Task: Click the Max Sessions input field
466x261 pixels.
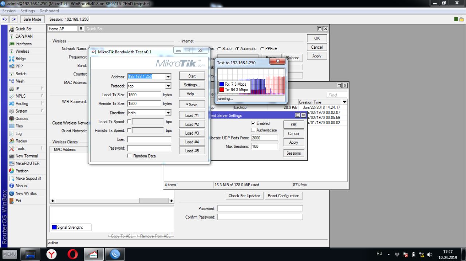Action: click(x=264, y=146)
